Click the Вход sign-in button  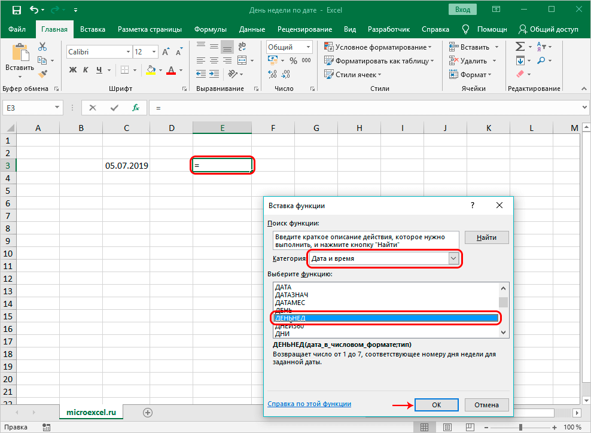coord(462,10)
